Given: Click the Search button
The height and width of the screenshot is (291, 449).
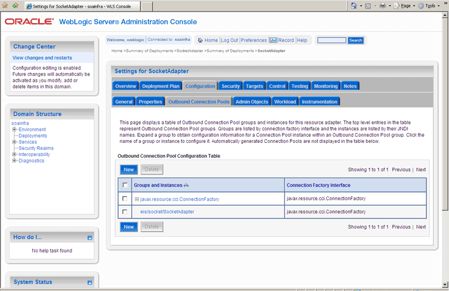Looking at the screenshot, I should [356, 40].
